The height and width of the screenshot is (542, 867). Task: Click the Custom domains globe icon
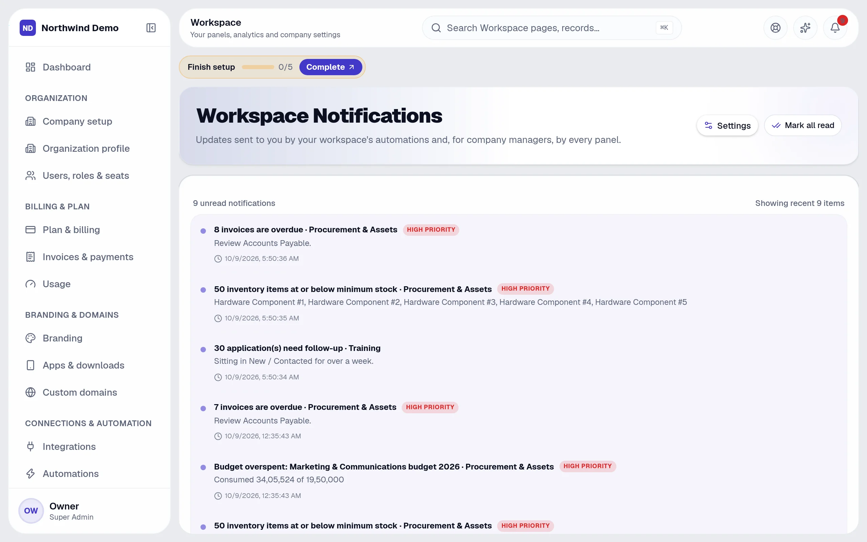tap(30, 392)
